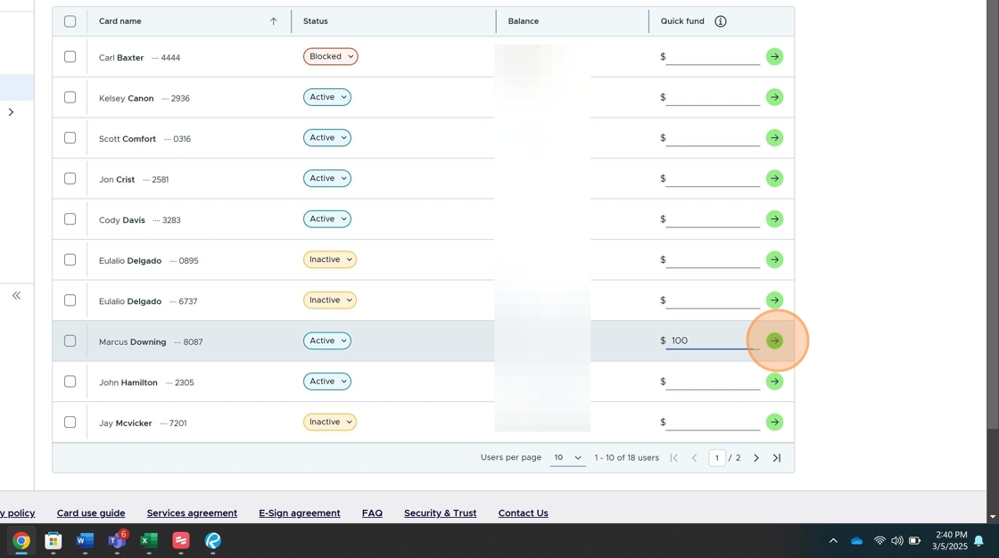The height and width of the screenshot is (558, 999).
Task: Submit quick fund for Carl Baxter
Action: click(x=774, y=57)
